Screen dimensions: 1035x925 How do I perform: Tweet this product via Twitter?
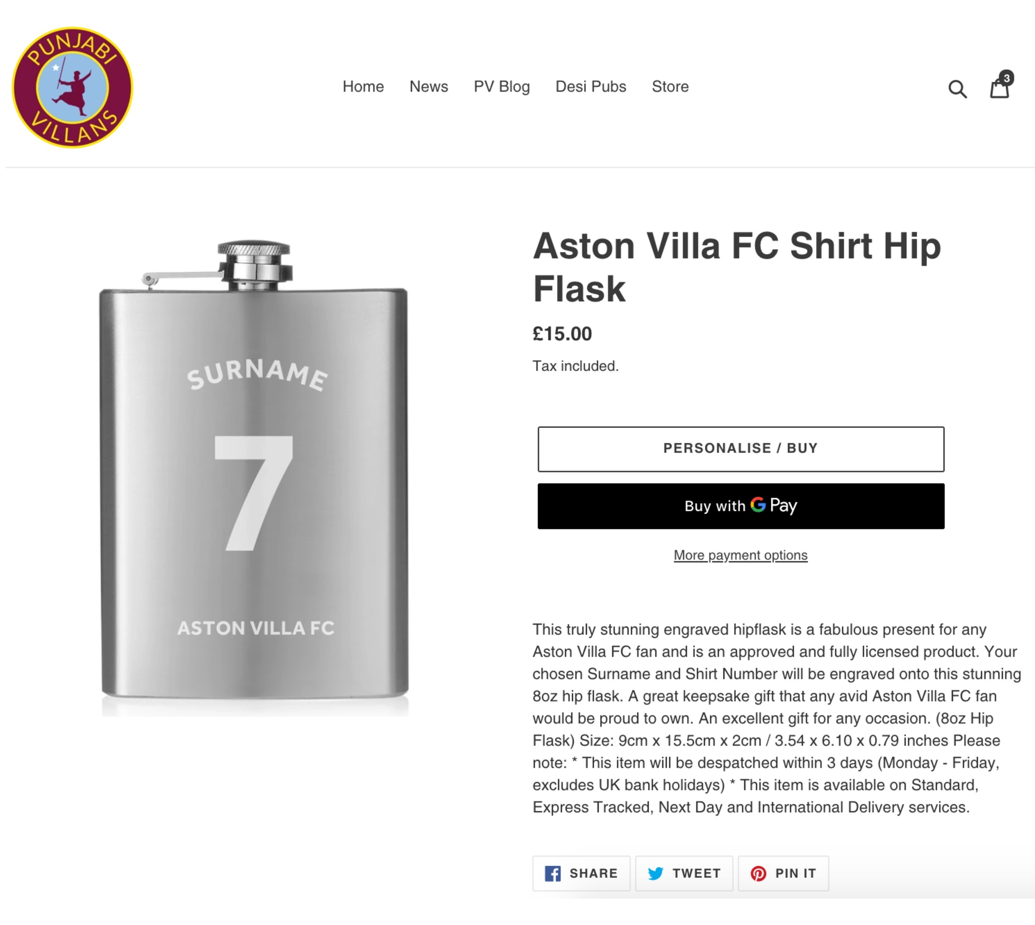684,873
